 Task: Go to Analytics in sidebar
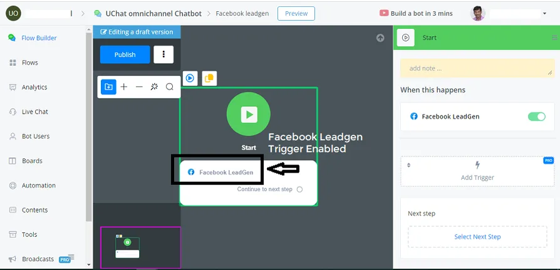pos(34,87)
